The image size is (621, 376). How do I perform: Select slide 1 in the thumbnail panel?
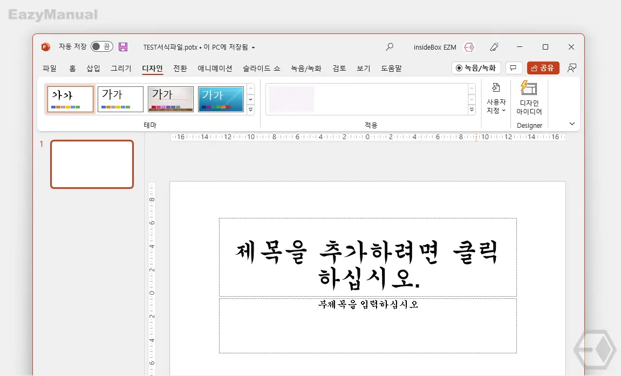(x=92, y=165)
